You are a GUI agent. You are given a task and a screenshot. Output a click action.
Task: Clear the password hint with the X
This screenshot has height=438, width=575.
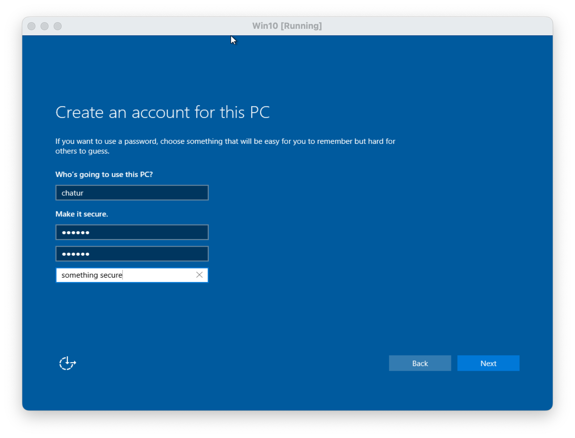tap(199, 275)
